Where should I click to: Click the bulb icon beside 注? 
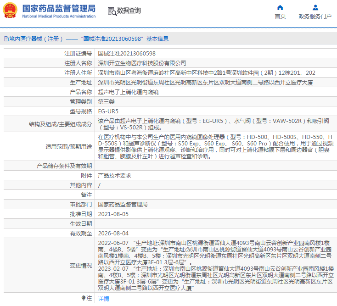[84, 298]
